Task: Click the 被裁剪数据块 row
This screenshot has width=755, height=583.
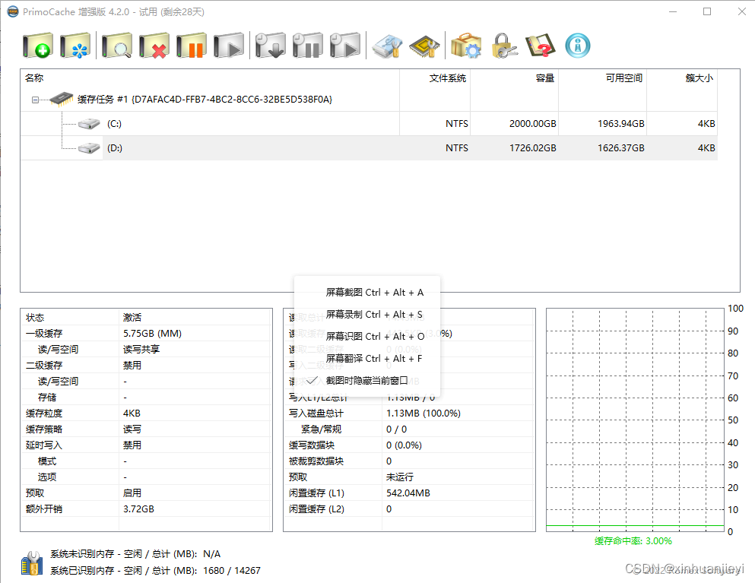Action: [x=409, y=461]
